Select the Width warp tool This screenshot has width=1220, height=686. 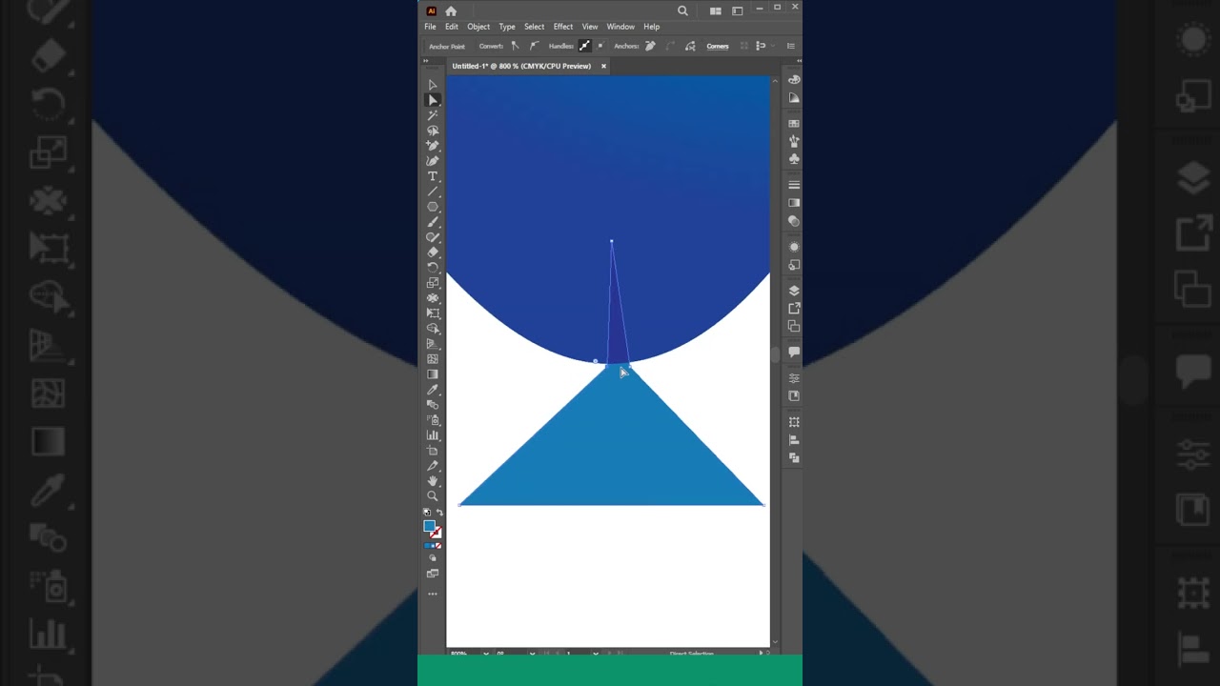pos(433,298)
